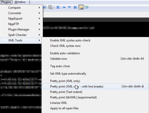Choose Pretty print (libXML) [experimental]
The width and height of the screenshot is (149, 113).
click(95, 97)
